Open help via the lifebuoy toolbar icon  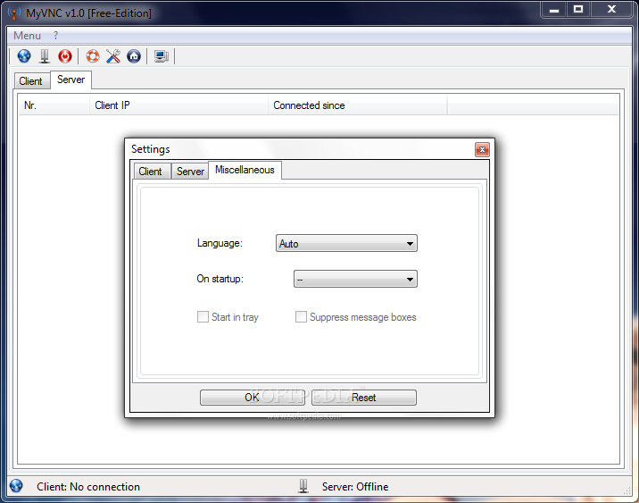point(93,56)
